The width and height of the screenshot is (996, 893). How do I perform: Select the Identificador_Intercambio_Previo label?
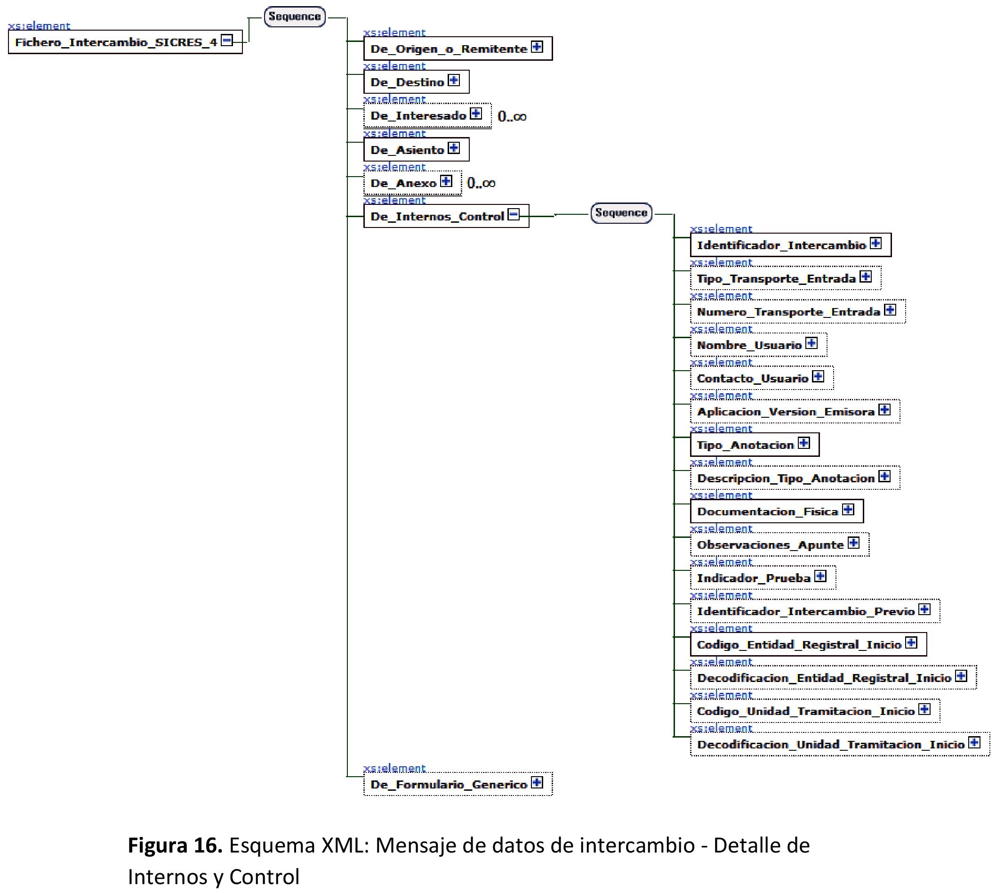806,612
